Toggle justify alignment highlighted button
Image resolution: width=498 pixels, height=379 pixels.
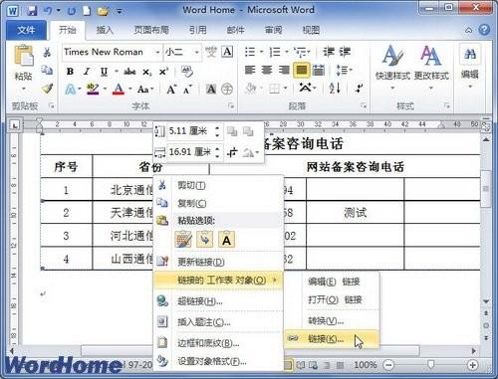point(302,70)
